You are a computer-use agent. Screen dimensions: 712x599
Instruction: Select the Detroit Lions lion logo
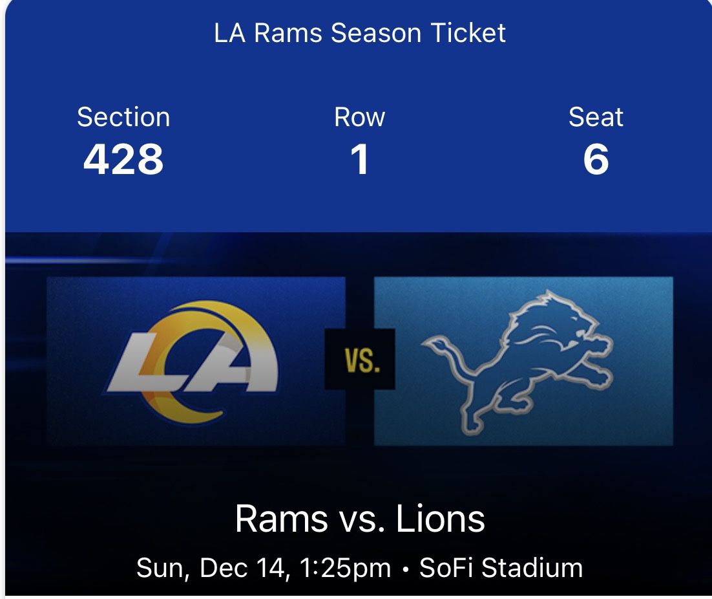click(530, 359)
